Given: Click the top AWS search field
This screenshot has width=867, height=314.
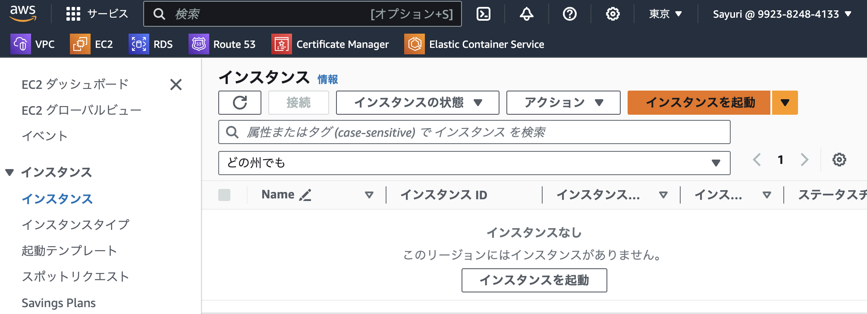Looking at the screenshot, I should point(303,14).
